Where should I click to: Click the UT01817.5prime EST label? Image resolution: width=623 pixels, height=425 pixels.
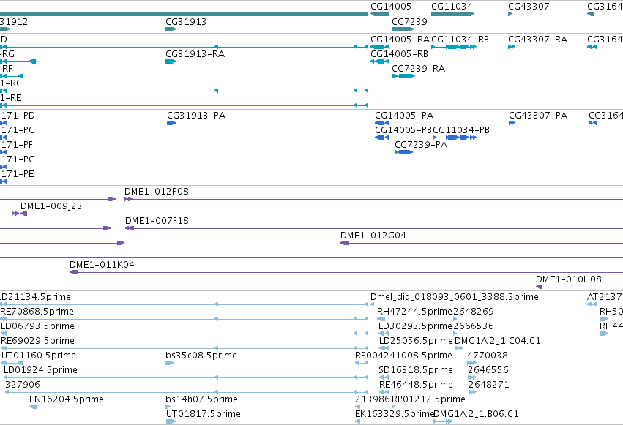(203, 414)
